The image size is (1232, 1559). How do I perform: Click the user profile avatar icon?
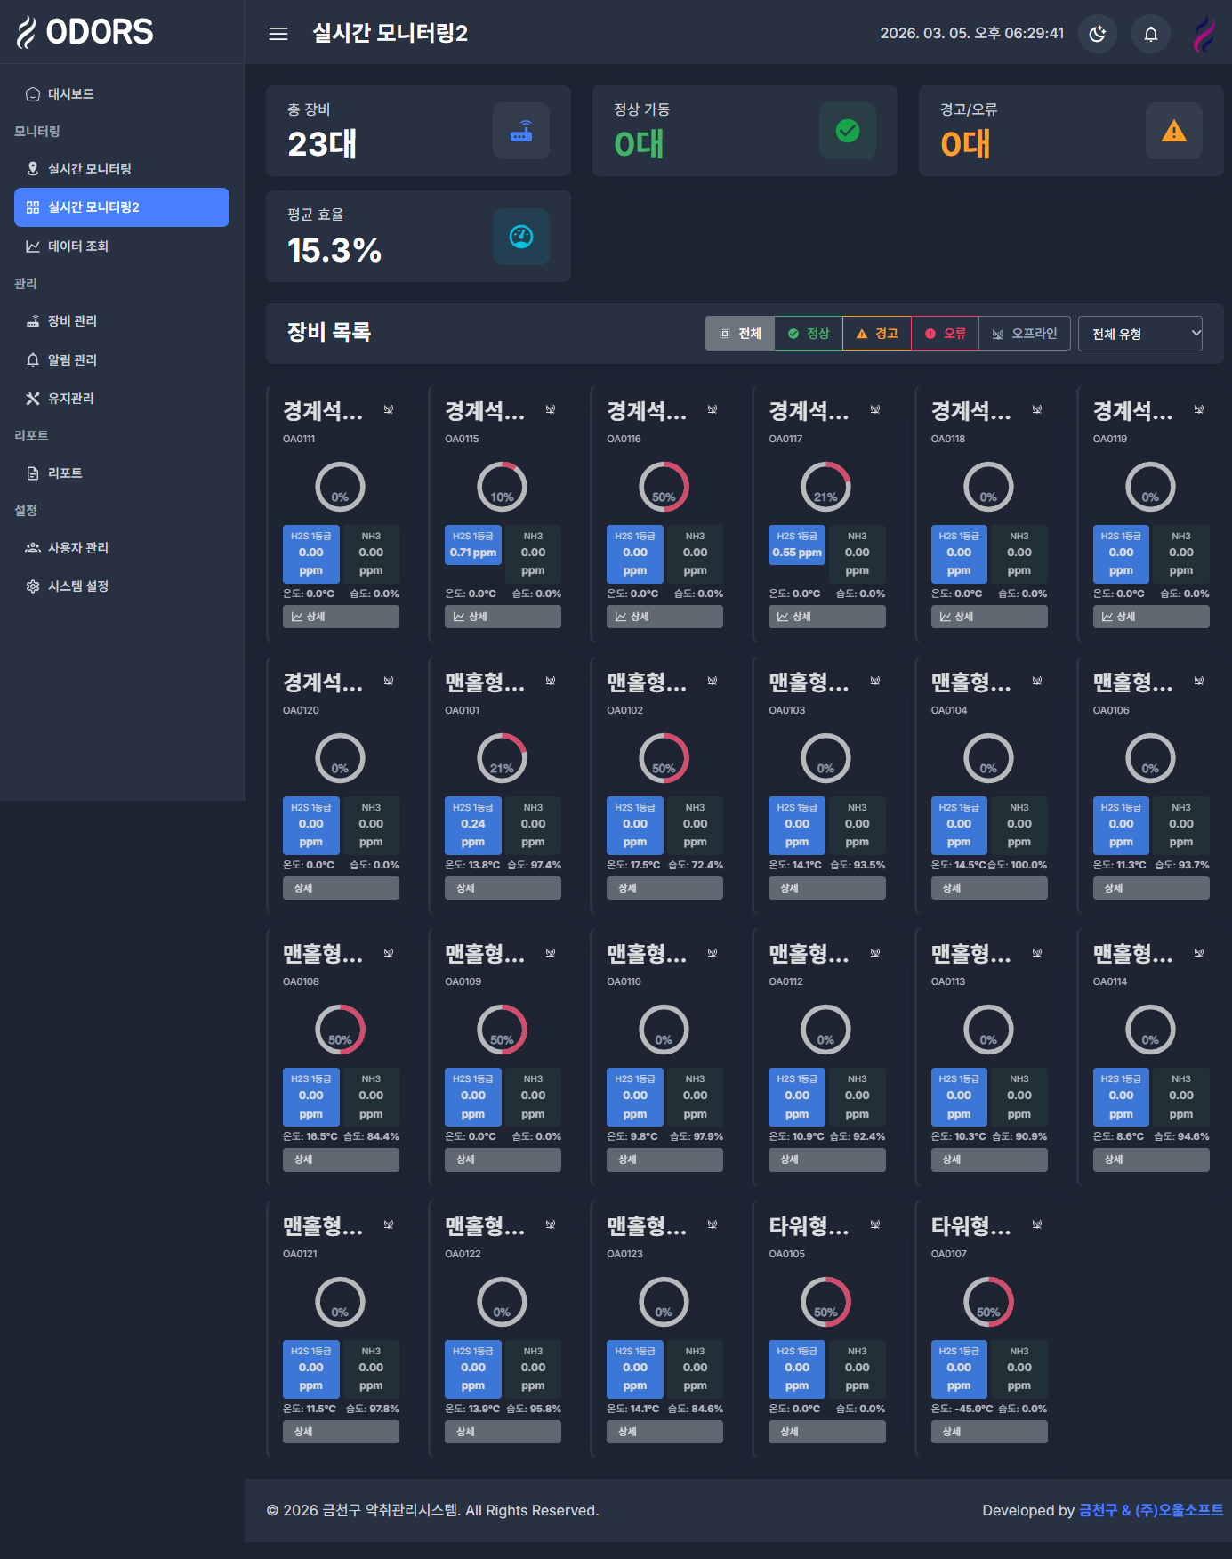(1204, 34)
